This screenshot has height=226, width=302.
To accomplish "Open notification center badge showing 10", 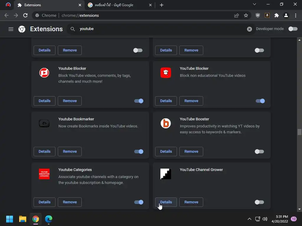I will point(293,219).
